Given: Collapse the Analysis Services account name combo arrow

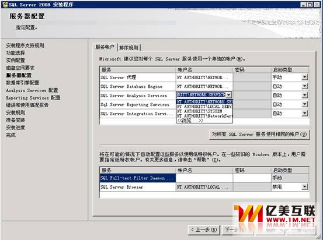Looking at the screenshot, I should 228,95.
